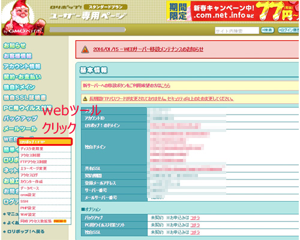Expand the バックアップ sidebar section
The image size is (300, 240).
[20, 118]
